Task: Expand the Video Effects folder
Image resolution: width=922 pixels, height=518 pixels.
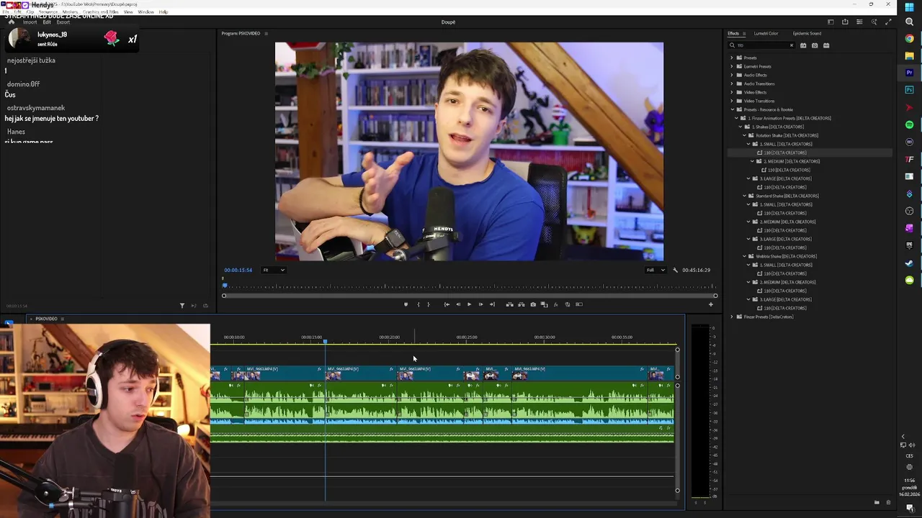Action: pos(732,92)
